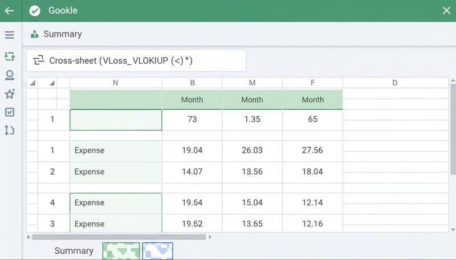The height and width of the screenshot is (260, 456).
Task: Click cell with value 27.56
Action: click(312, 150)
